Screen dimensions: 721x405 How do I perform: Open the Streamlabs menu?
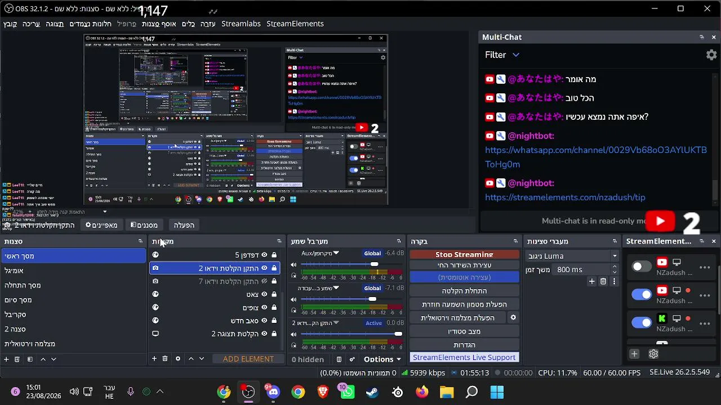[x=241, y=24]
